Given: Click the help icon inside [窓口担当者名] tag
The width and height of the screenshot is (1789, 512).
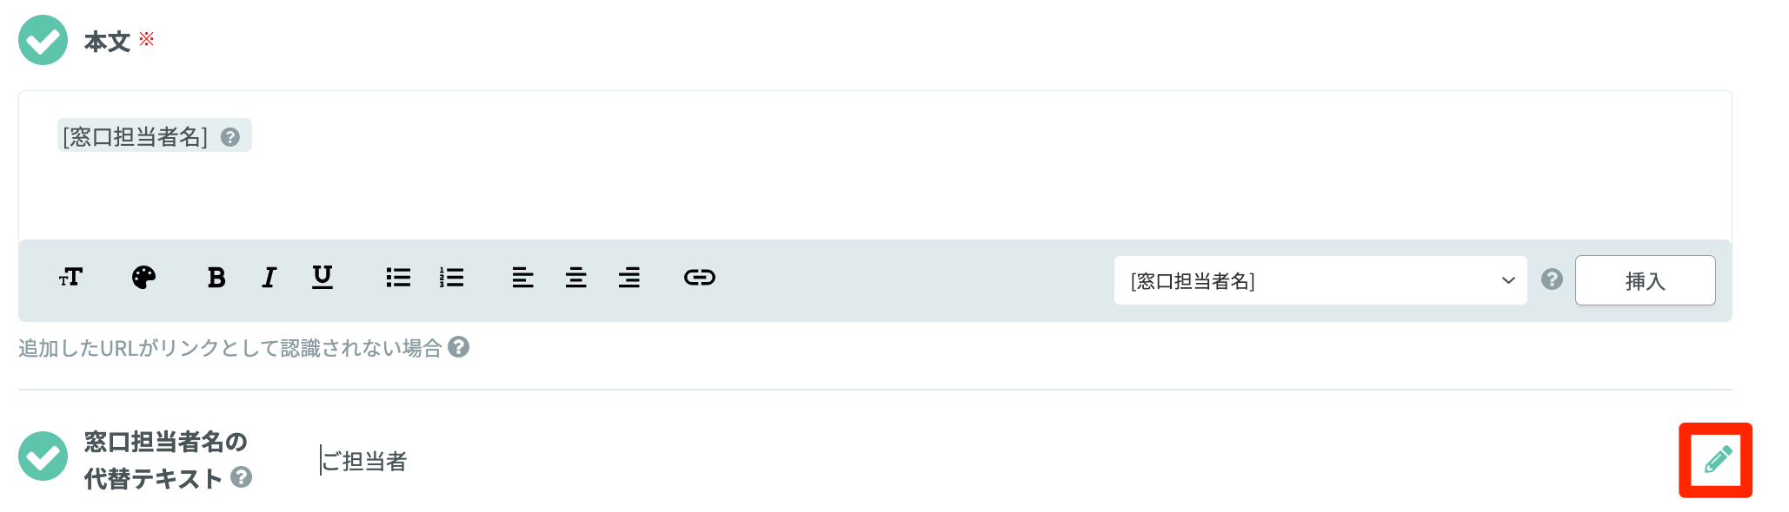Looking at the screenshot, I should (230, 137).
